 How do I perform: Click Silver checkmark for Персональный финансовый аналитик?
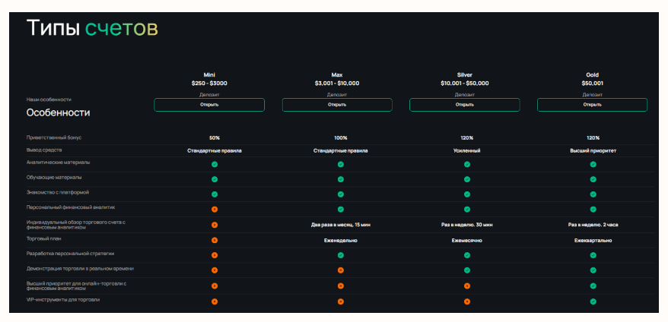(467, 209)
